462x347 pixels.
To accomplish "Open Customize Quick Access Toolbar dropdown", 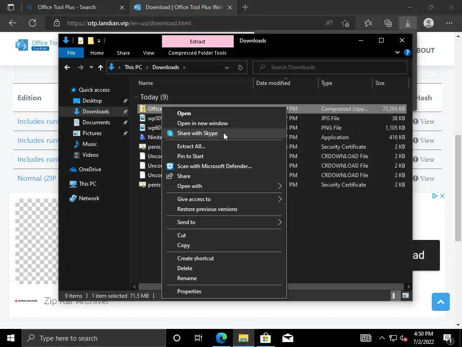I will [x=99, y=41].
